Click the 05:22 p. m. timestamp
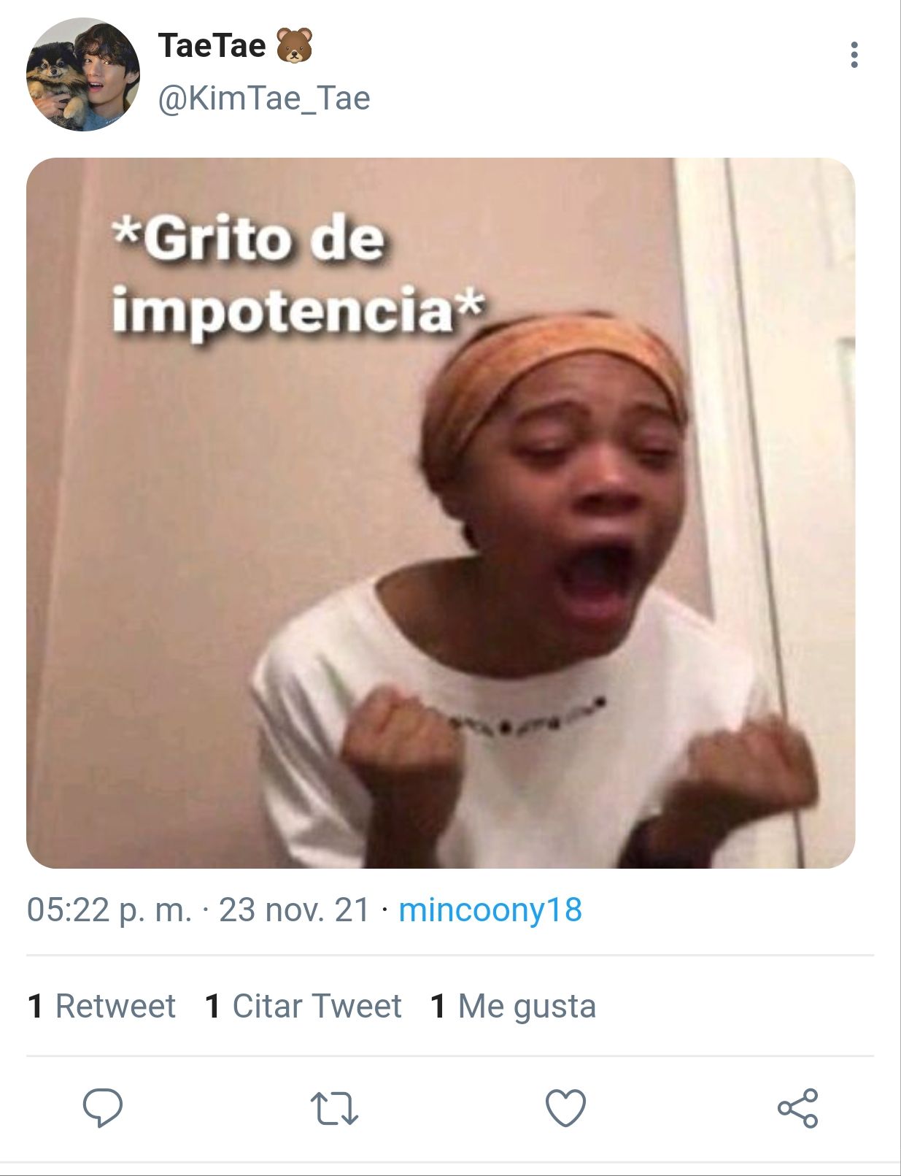The image size is (901, 1176). click(x=109, y=910)
